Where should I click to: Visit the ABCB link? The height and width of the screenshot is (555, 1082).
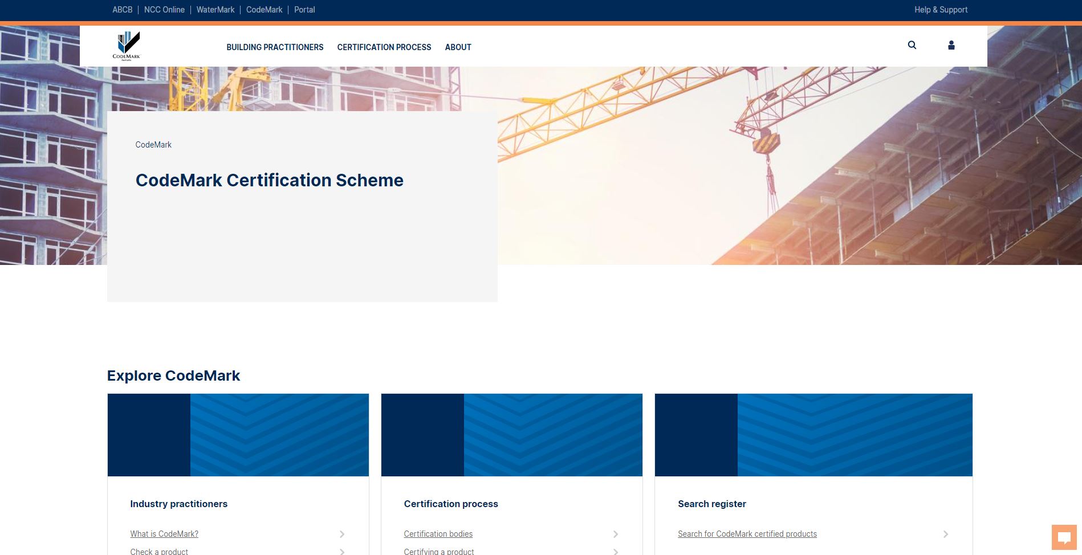tap(122, 10)
